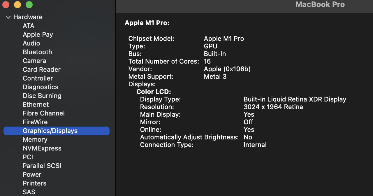Select Disc Burning in the list
Viewport: 373px width, 196px height.
pyautogui.click(x=42, y=96)
